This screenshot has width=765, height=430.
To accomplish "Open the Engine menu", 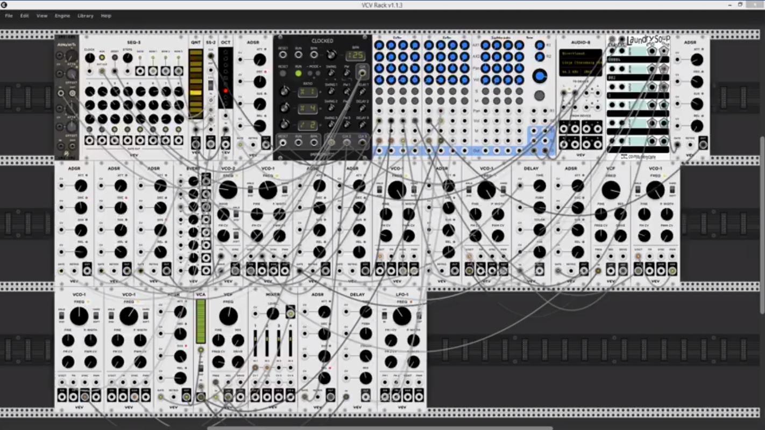I will click(x=62, y=16).
